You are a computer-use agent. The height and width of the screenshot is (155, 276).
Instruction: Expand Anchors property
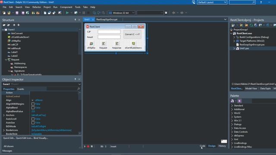(x=4, y=115)
